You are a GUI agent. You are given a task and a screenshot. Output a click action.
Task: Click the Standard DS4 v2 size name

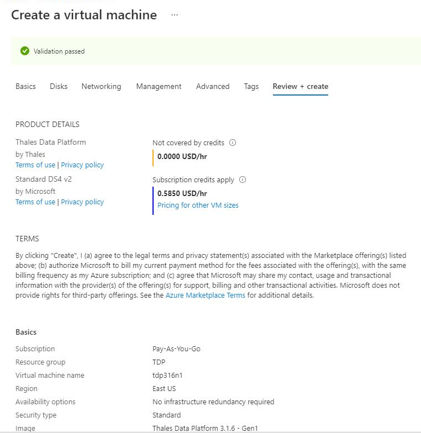click(x=44, y=179)
